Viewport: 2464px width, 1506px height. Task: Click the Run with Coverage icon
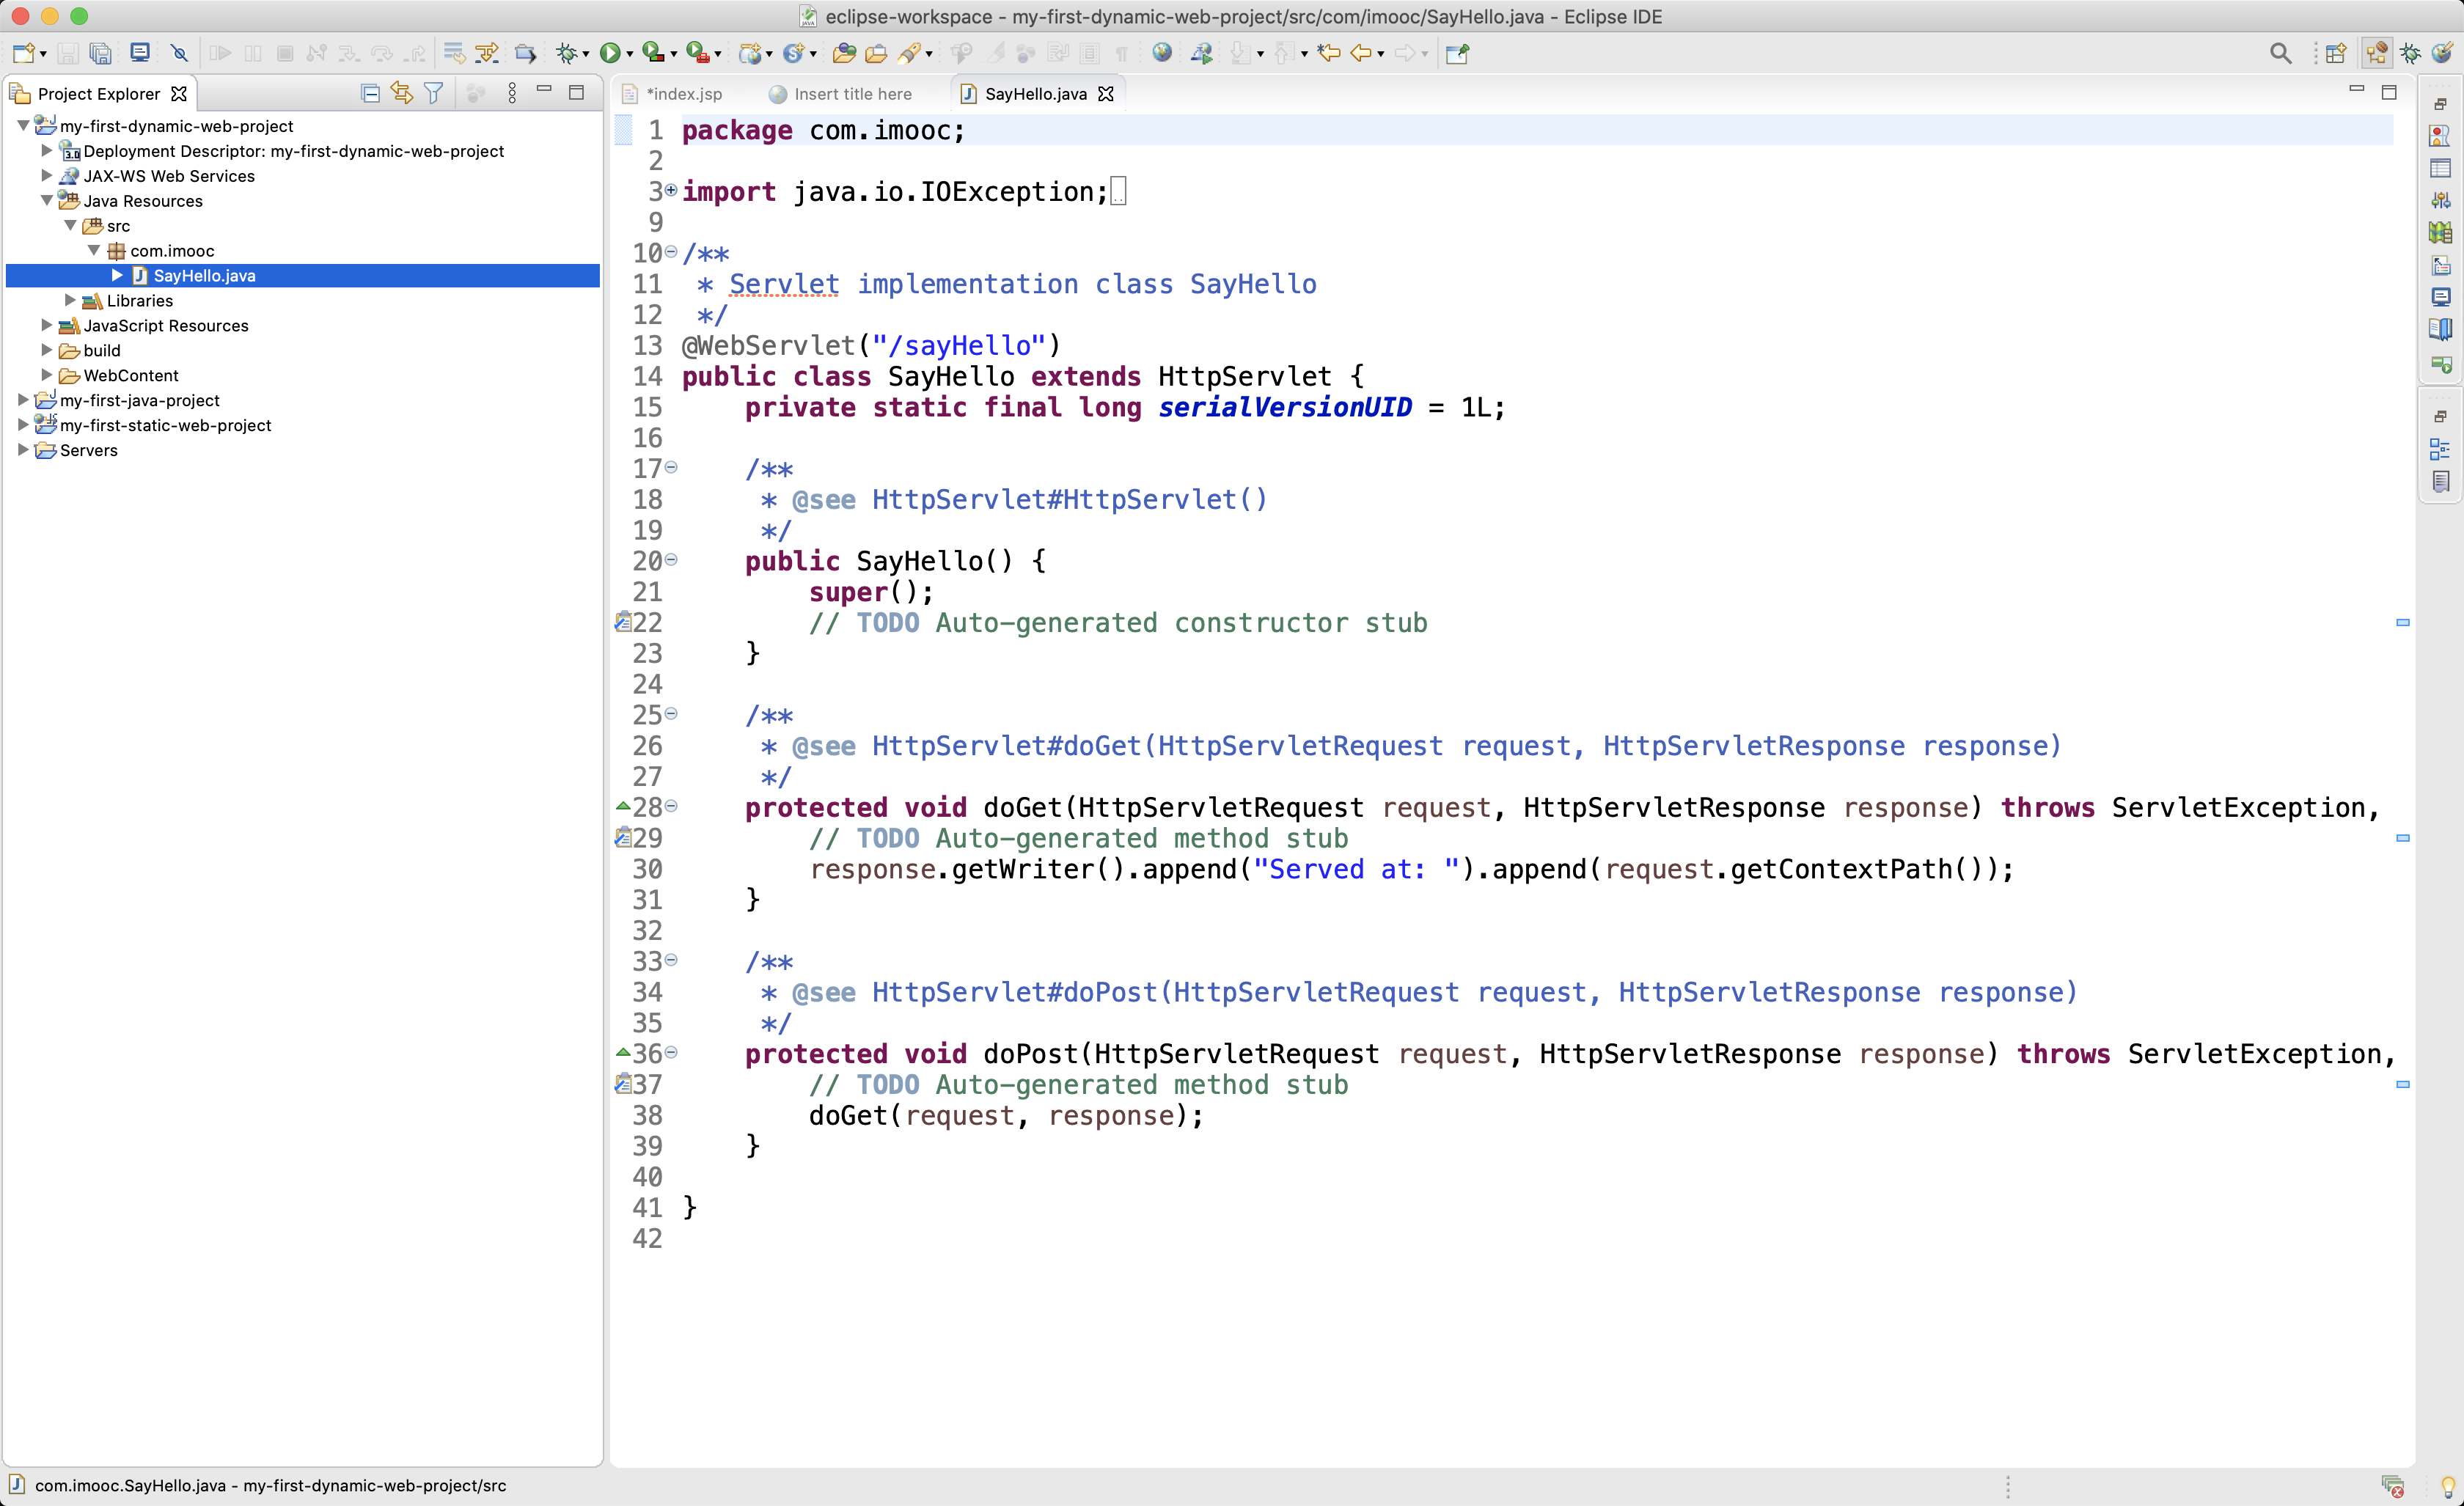click(x=653, y=53)
